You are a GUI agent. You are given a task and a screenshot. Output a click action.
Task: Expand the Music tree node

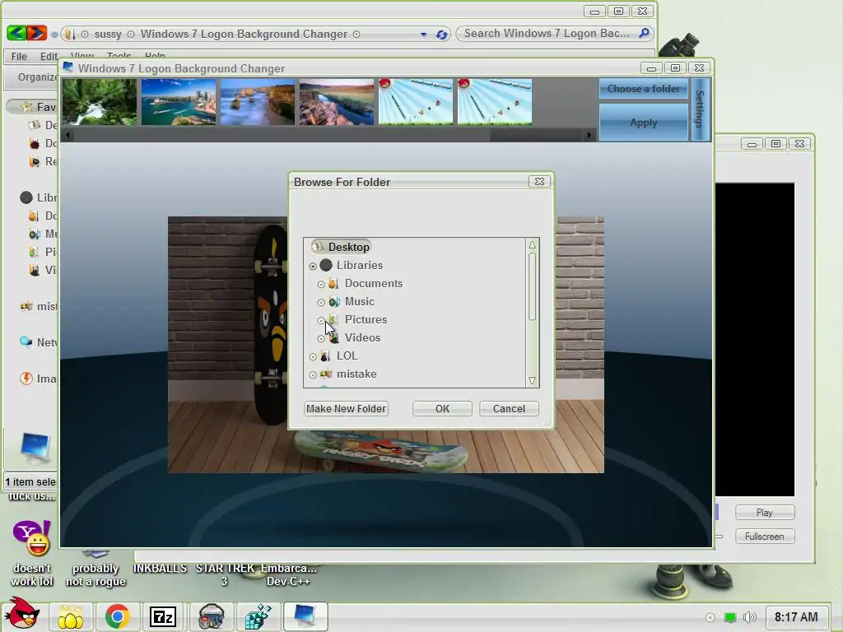point(321,303)
